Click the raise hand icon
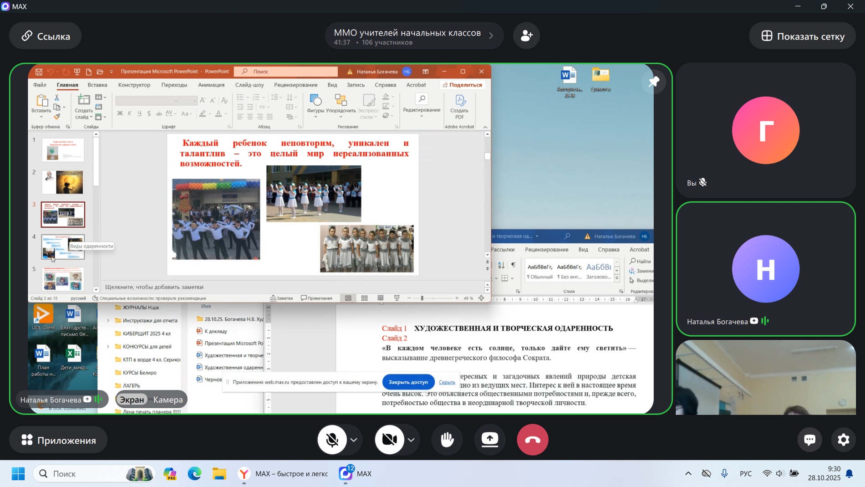 447,440
